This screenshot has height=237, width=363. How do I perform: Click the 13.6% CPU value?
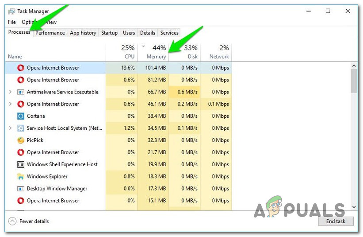(x=128, y=68)
